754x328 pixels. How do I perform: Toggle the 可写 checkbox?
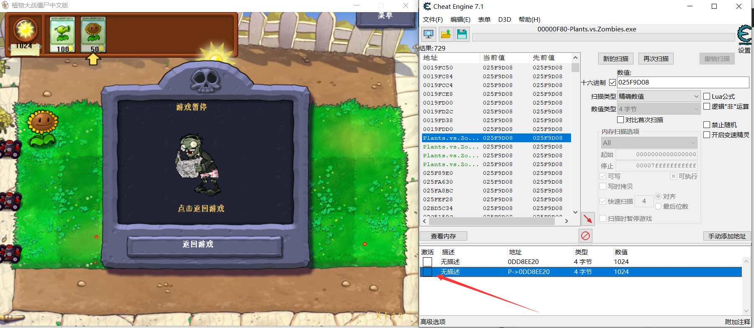[x=603, y=176]
